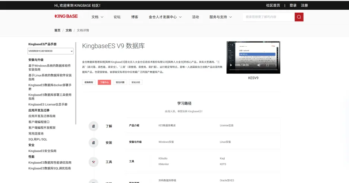This screenshot has height=183, width=349.
Task: Open SQL和PL/SQL in sidebar
Action: click(38, 139)
